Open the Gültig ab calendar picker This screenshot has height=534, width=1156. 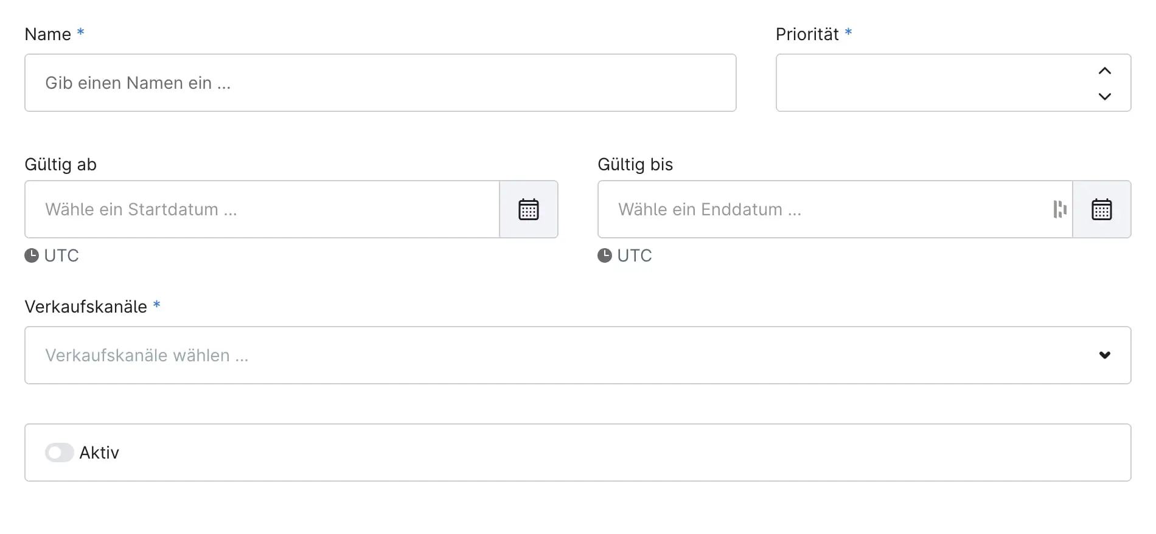(x=528, y=209)
